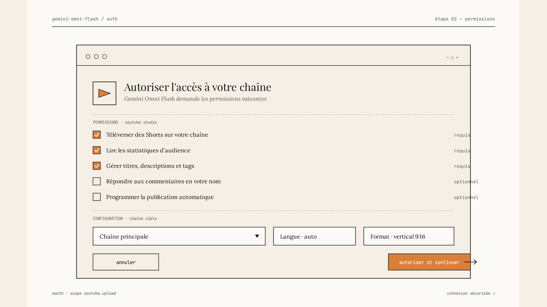The image size is (547, 307).
Task: Uncheck Lire les statistiques d'audience
Action: coord(97,150)
